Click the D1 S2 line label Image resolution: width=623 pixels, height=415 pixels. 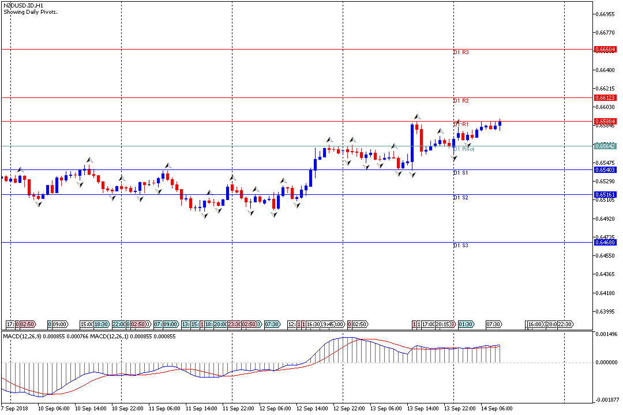pos(461,198)
